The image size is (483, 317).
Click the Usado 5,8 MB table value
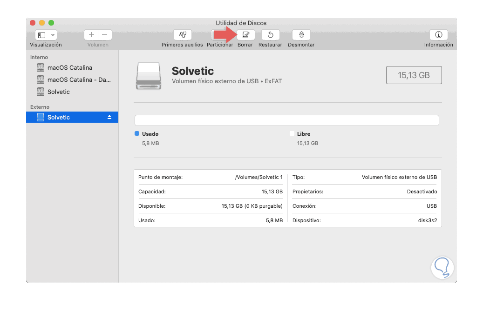tap(274, 220)
